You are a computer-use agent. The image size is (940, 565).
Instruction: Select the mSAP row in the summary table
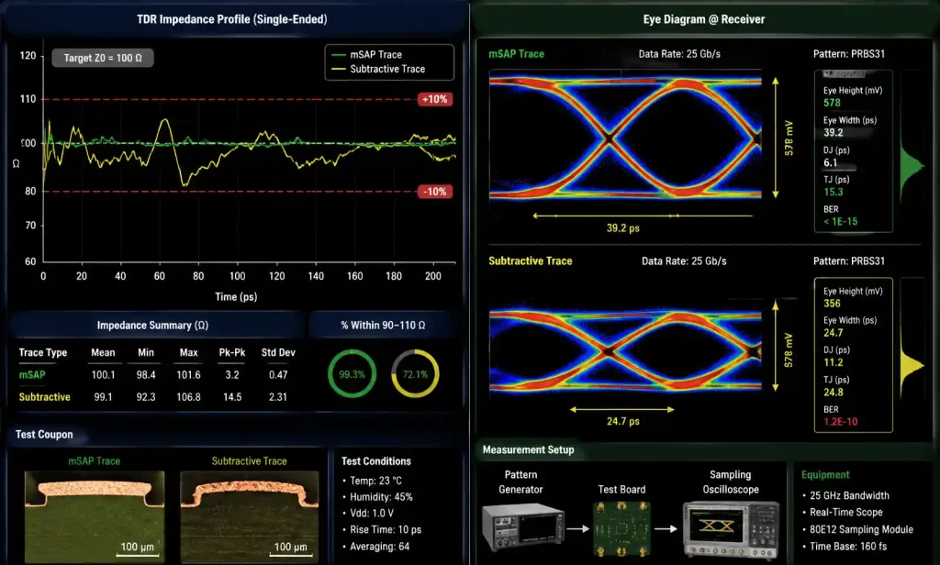click(157, 375)
